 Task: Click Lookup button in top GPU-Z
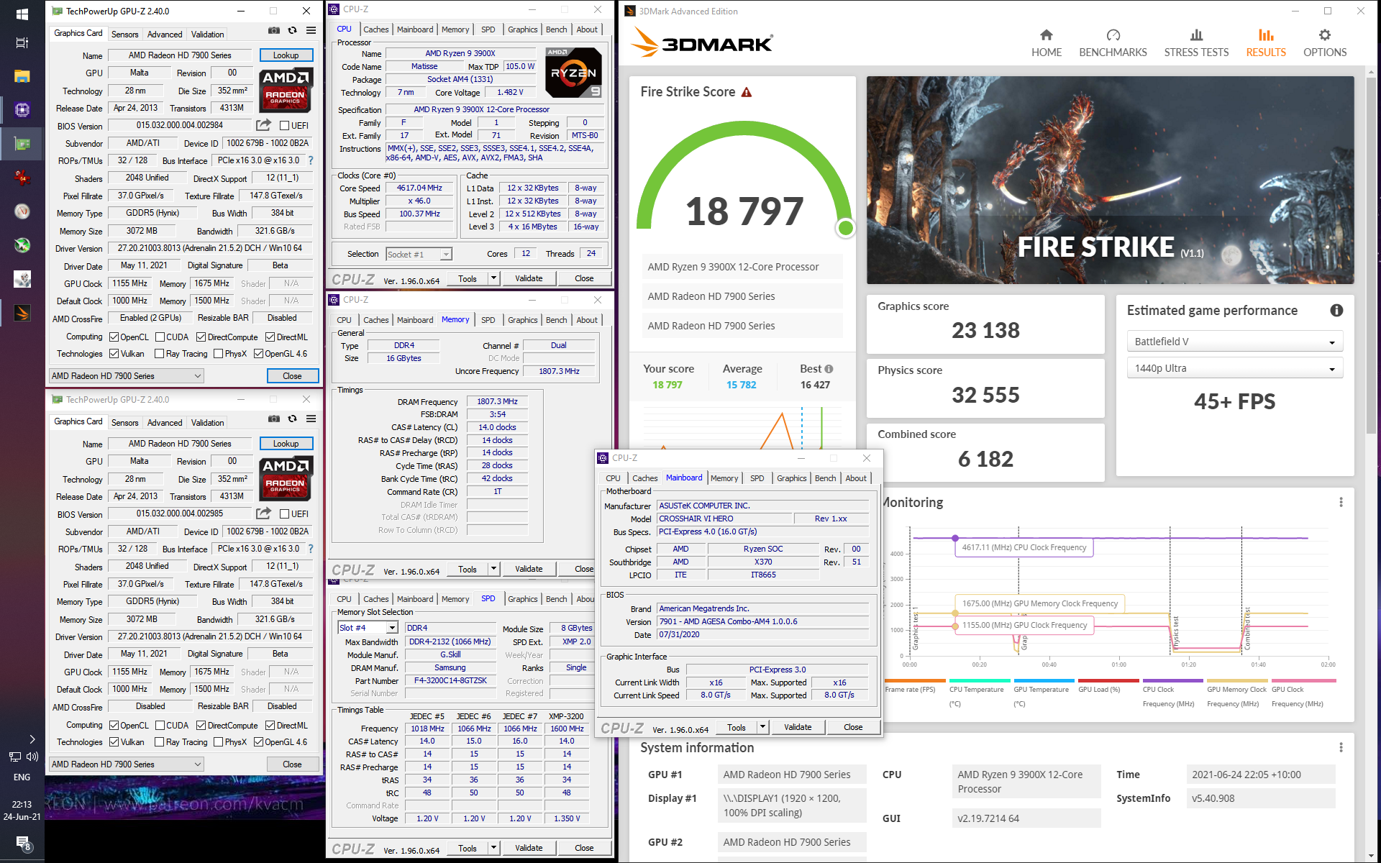tap(286, 55)
